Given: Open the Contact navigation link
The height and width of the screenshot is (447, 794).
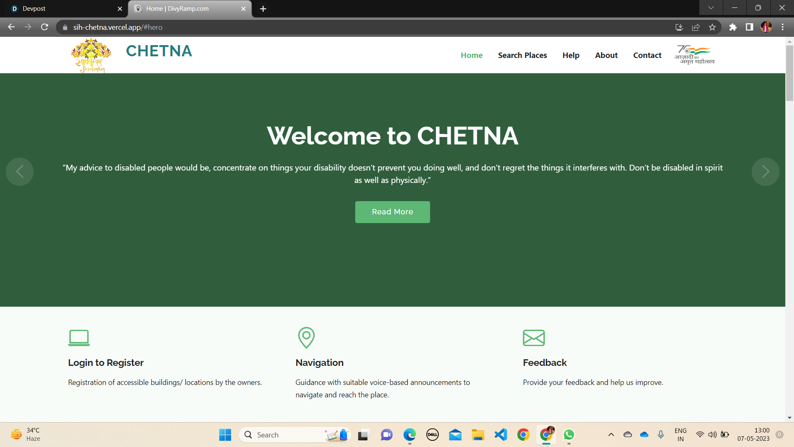Looking at the screenshot, I should coord(647,55).
